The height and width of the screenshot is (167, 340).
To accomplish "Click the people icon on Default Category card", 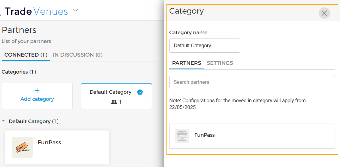I will coord(114,102).
